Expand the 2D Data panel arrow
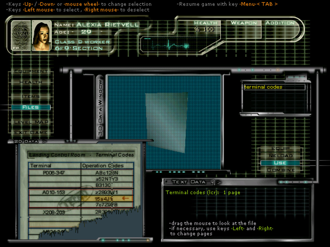The image size is (330, 247). 44,141
